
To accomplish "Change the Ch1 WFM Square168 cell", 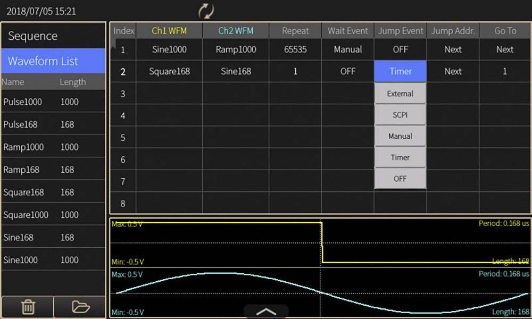I will point(169,71).
